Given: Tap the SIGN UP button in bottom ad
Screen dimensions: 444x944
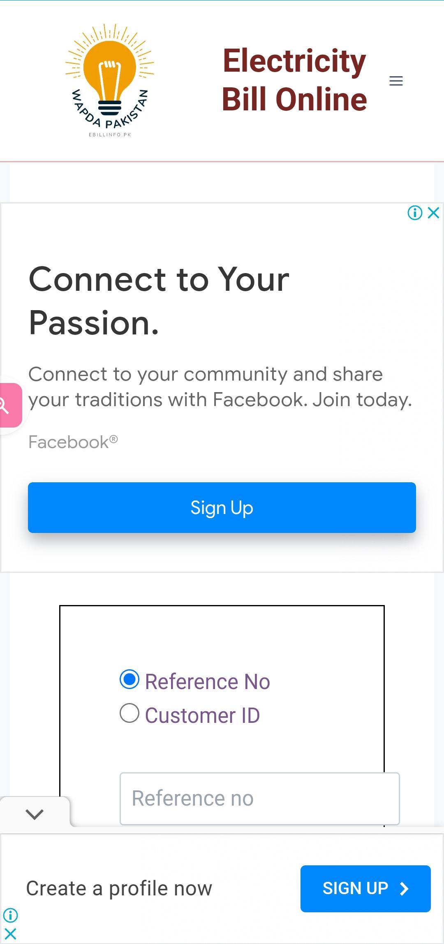Looking at the screenshot, I should click(365, 888).
